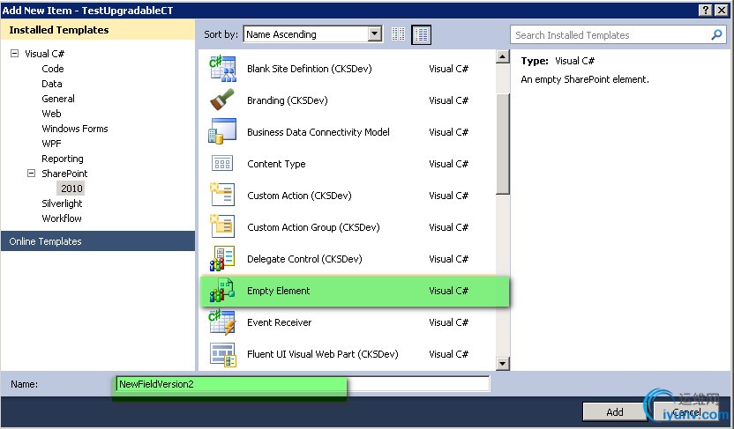Open the Installed Templates section
Viewport: 734px width, 429px height.
(98, 29)
